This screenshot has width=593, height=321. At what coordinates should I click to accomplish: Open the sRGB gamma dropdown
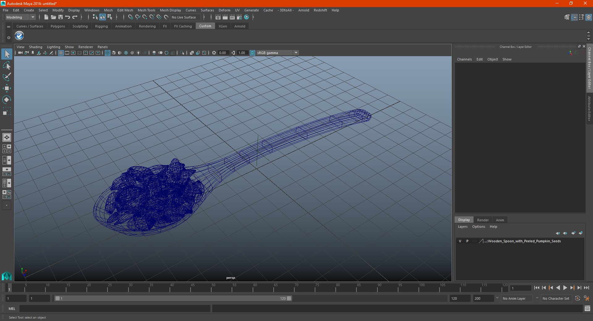[x=277, y=53]
